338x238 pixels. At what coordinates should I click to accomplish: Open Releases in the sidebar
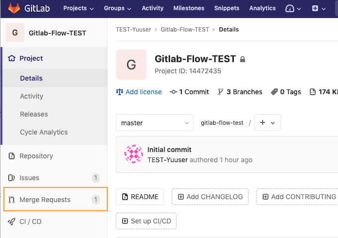(34, 114)
